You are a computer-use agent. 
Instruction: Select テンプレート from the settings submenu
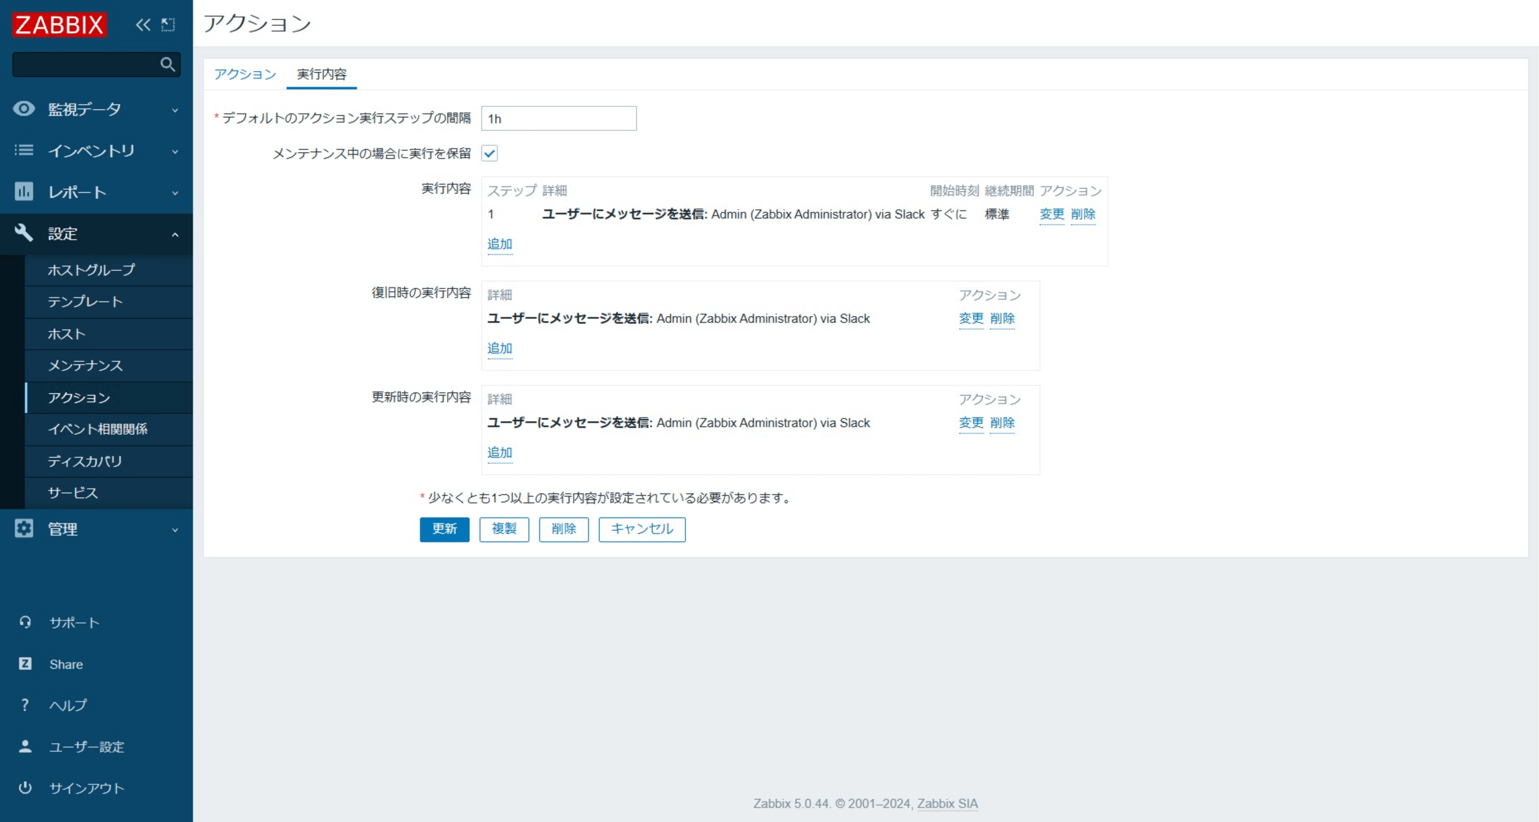click(85, 301)
